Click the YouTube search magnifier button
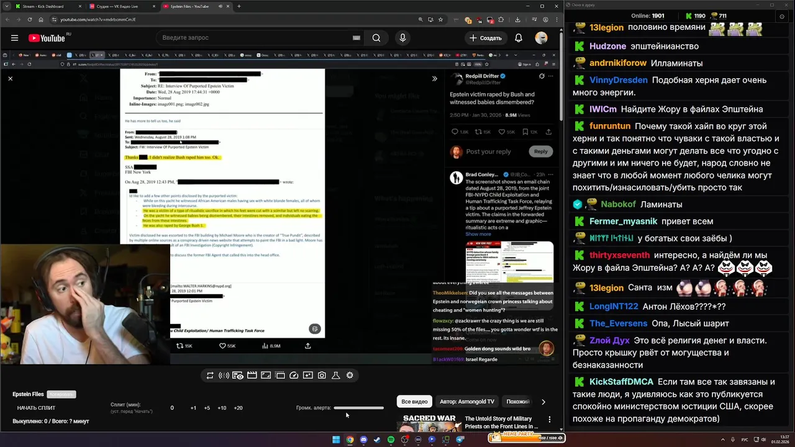Viewport: 795px width, 447px height. click(x=376, y=38)
